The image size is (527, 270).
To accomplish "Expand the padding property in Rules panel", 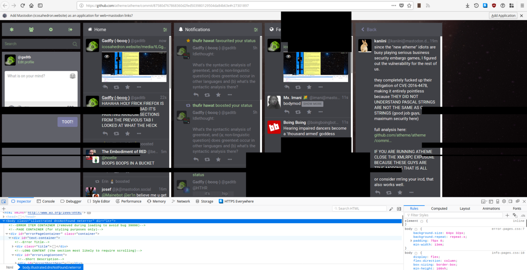I will point(411,241).
